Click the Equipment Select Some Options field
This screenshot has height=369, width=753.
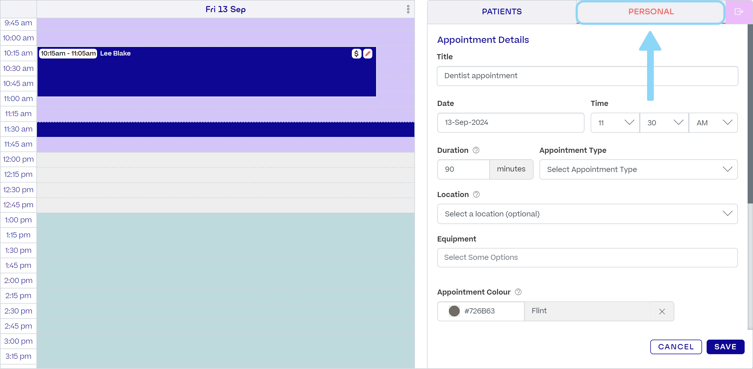[587, 257]
